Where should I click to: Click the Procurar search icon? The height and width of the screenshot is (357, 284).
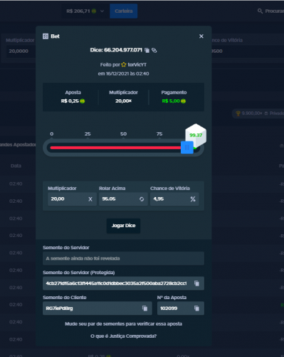[x=260, y=11]
